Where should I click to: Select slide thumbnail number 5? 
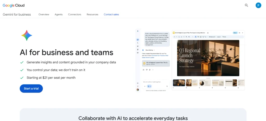coord(231,83)
